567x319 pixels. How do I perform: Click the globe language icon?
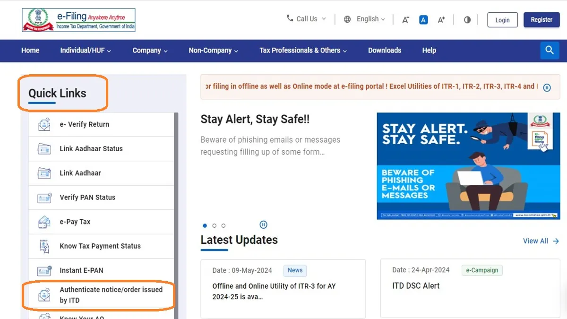click(x=347, y=19)
